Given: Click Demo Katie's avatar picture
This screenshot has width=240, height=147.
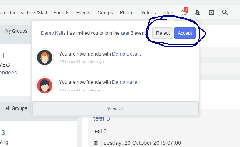Looking at the screenshot, I should (45, 86).
